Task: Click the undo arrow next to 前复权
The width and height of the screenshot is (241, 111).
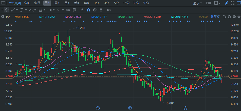Action: [225, 17]
